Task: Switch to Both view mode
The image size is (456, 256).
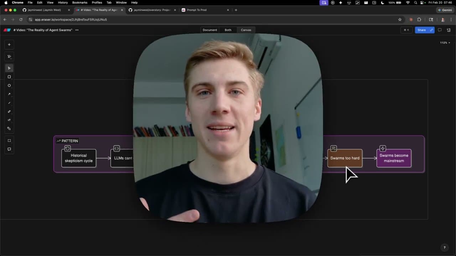Action: coord(228,30)
